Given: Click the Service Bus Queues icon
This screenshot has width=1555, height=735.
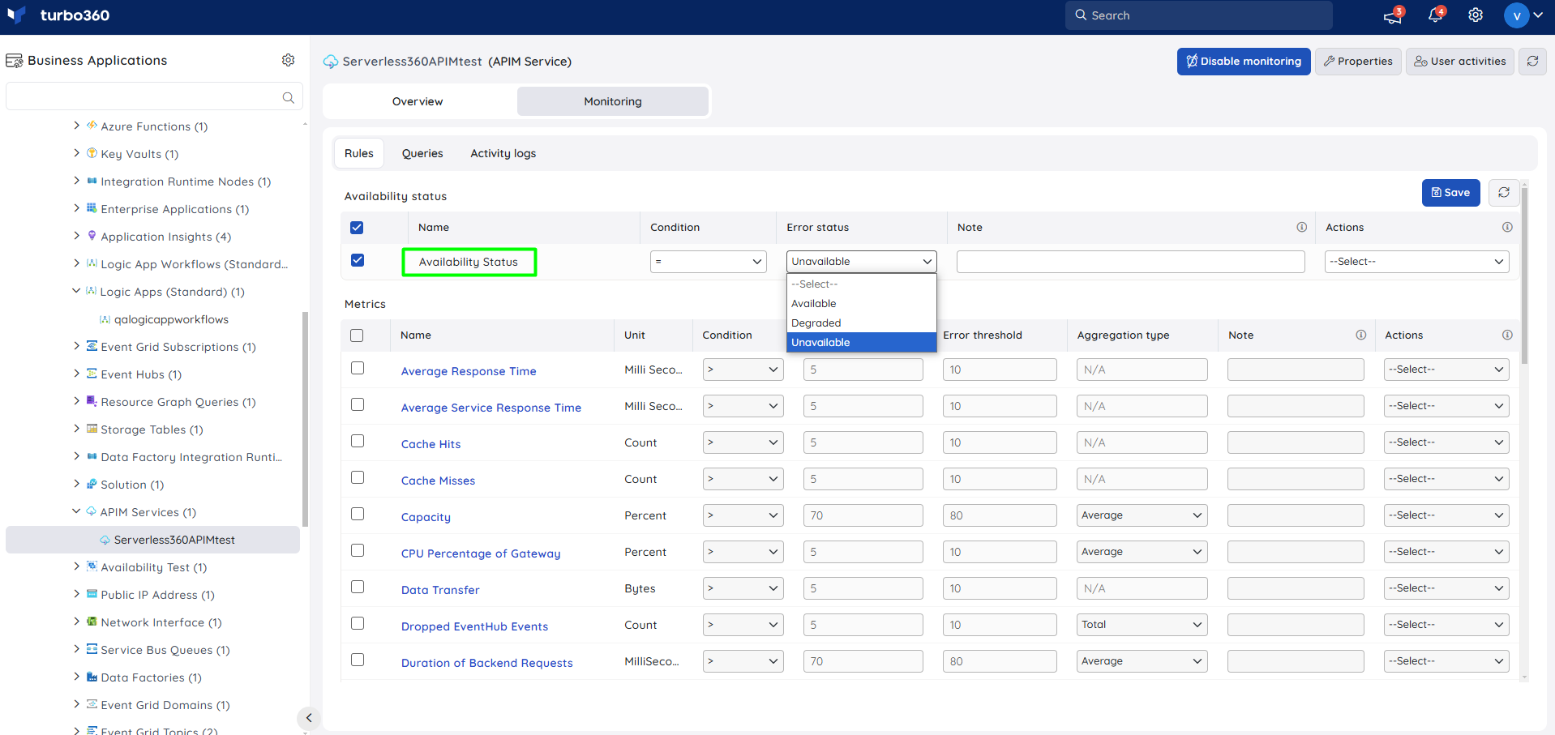Looking at the screenshot, I should [x=92, y=649].
